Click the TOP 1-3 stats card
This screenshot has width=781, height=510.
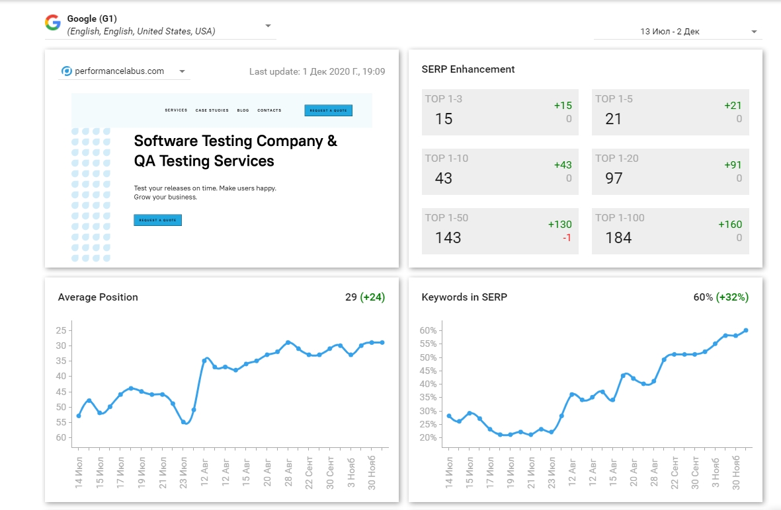pyautogui.click(x=500, y=112)
